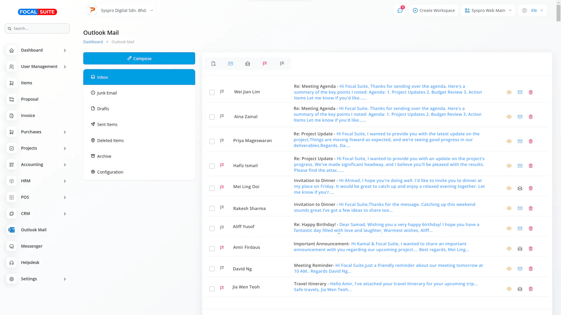This screenshot has width=561, height=315.
Task: Delete Wei Jian Lim's email
Action: pos(531,92)
